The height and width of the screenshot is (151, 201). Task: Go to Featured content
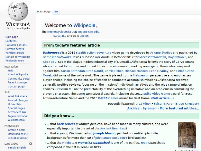16,45
